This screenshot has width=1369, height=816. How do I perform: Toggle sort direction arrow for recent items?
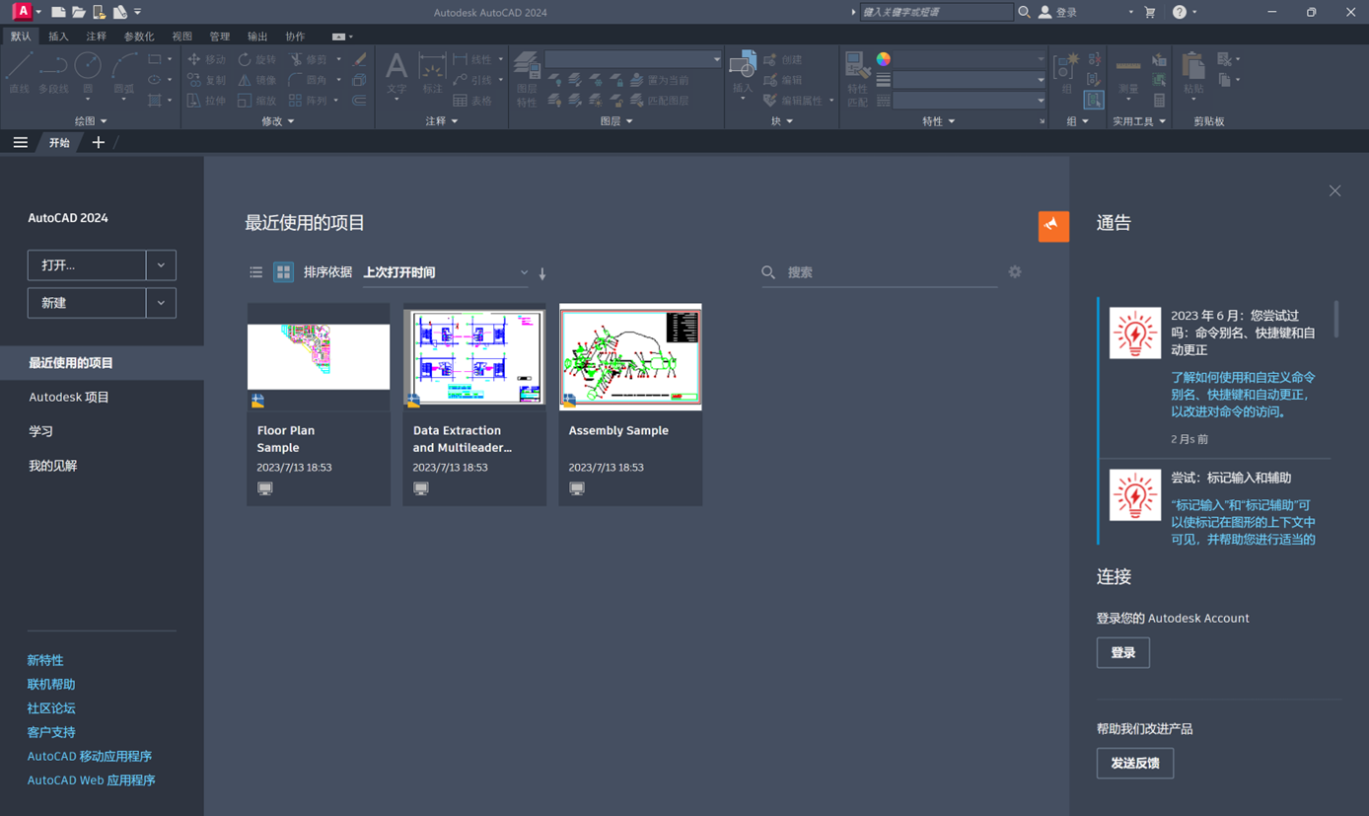[x=542, y=273]
